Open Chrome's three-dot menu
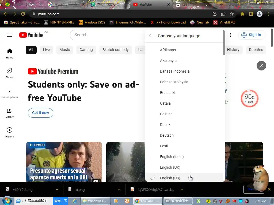This screenshot has width=274, height=205. click(268, 14)
